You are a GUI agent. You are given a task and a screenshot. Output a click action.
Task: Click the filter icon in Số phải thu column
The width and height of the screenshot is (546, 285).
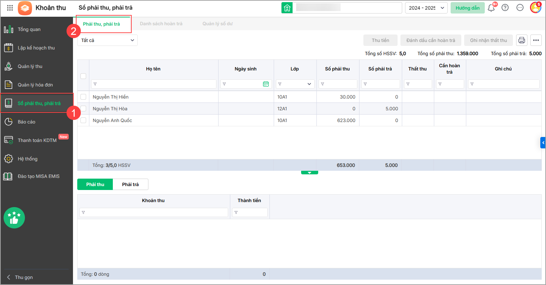coord(322,84)
